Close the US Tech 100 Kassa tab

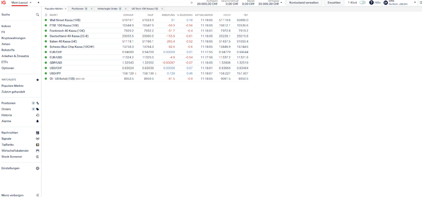pyautogui.click(x=162, y=9)
